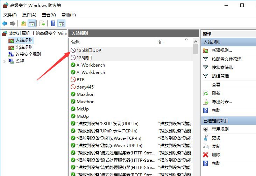This screenshot has width=256, height=176.
Task: Click the rule list vertical scrollbar
Action: 195,105
